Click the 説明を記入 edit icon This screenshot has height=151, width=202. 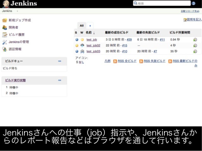click(185, 20)
